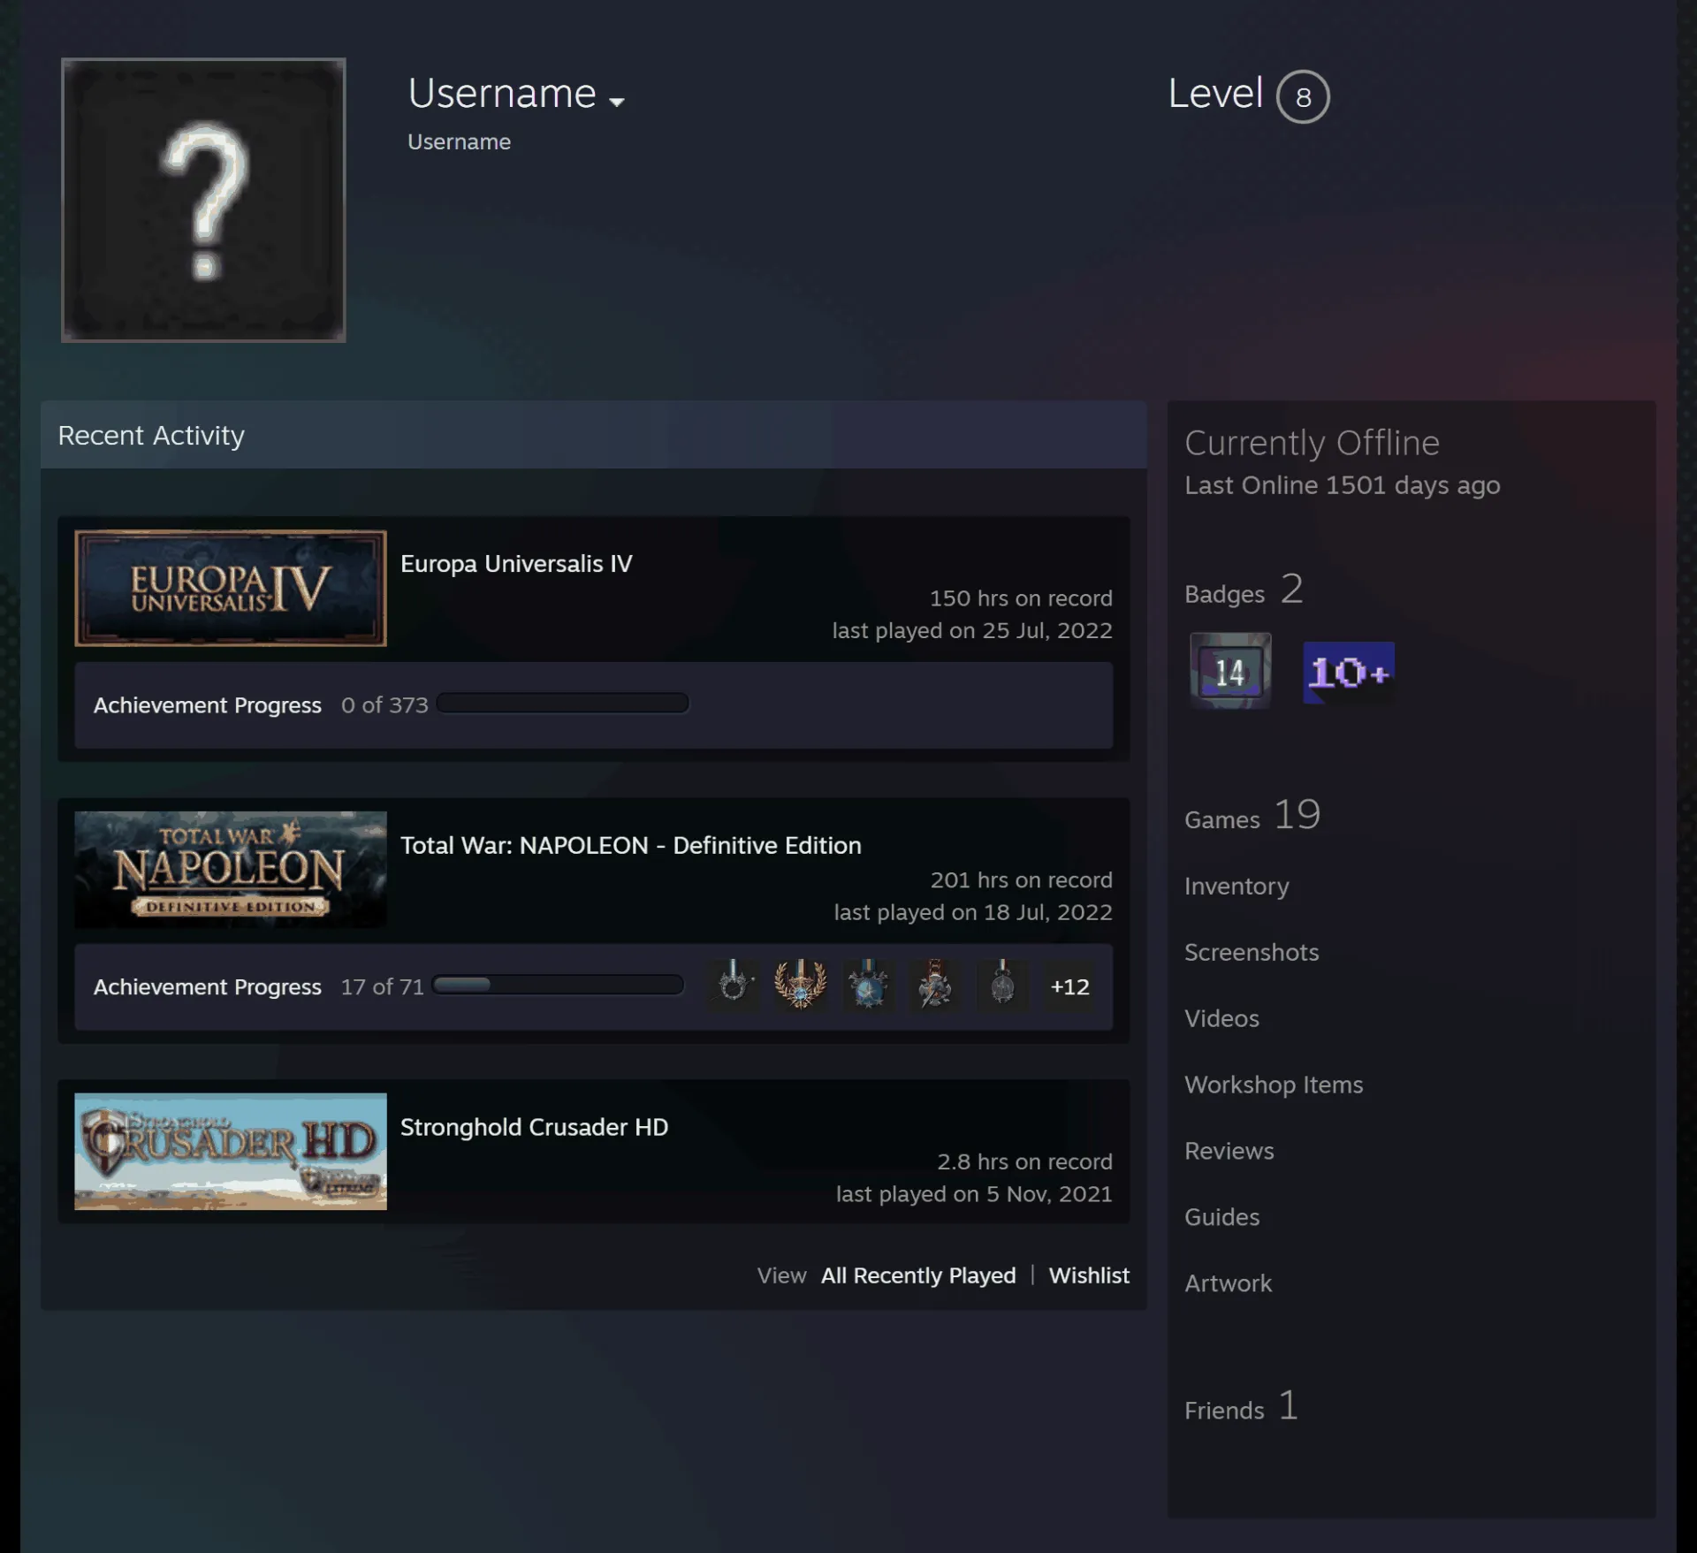The width and height of the screenshot is (1697, 1553).
Task: Expand the Username dropdown arrow
Action: (x=617, y=102)
